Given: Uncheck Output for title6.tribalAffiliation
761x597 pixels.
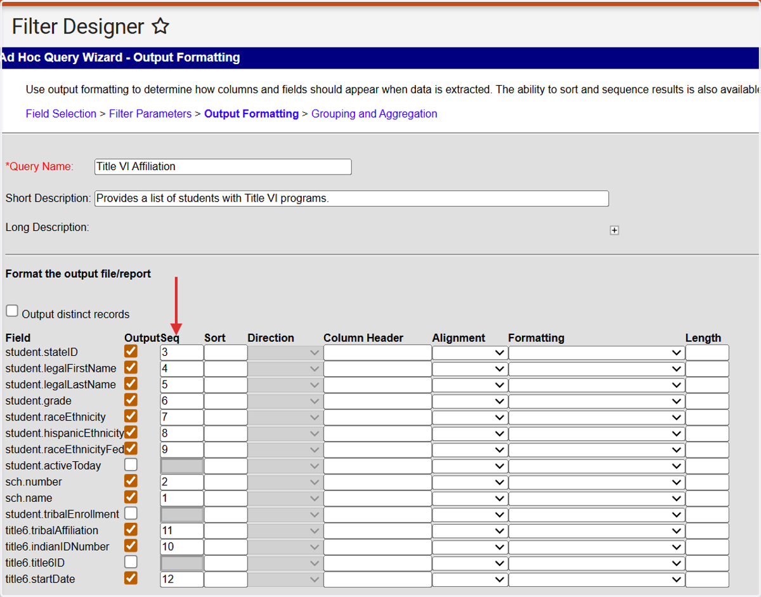Looking at the screenshot, I should pyautogui.click(x=131, y=529).
